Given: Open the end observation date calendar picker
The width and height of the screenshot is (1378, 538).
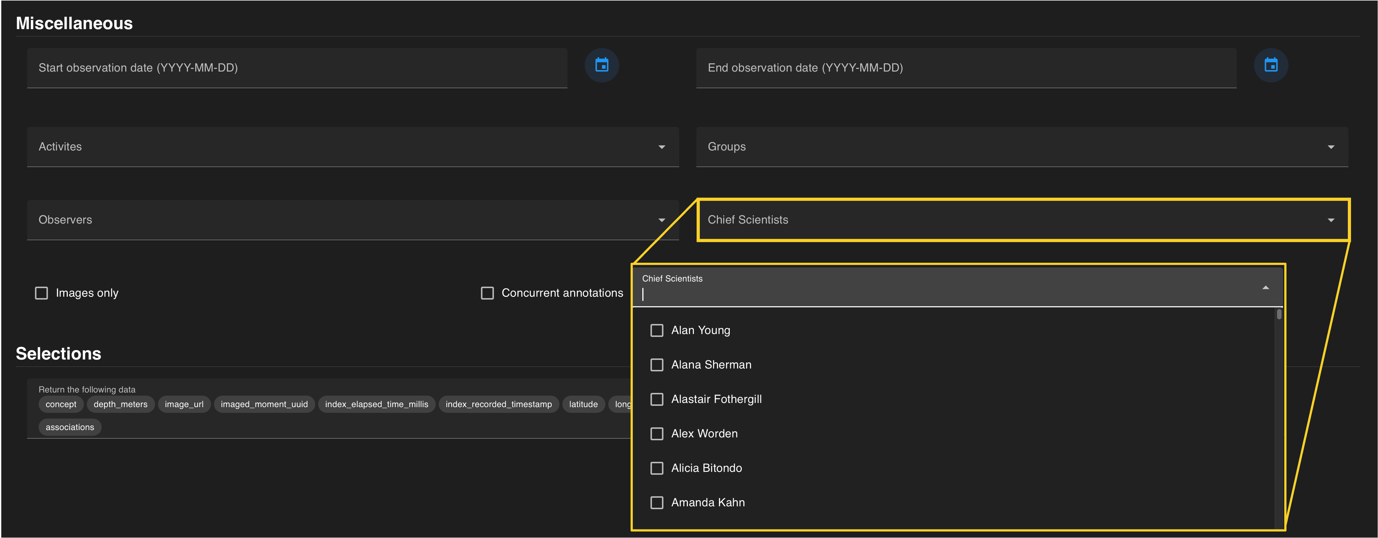Looking at the screenshot, I should (1270, 65).
